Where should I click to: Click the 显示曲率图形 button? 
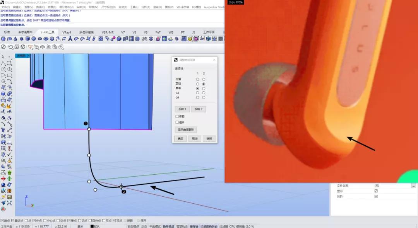pos(186,129)
